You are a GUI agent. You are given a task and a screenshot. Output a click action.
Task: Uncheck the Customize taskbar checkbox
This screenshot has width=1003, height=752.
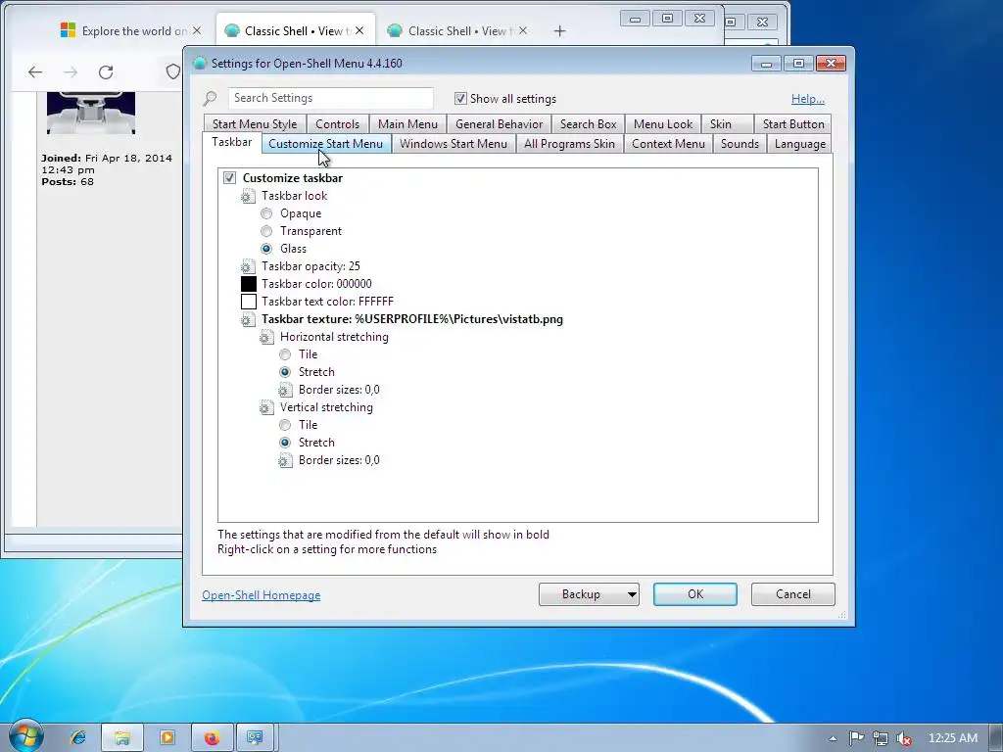tap(229, 178)
